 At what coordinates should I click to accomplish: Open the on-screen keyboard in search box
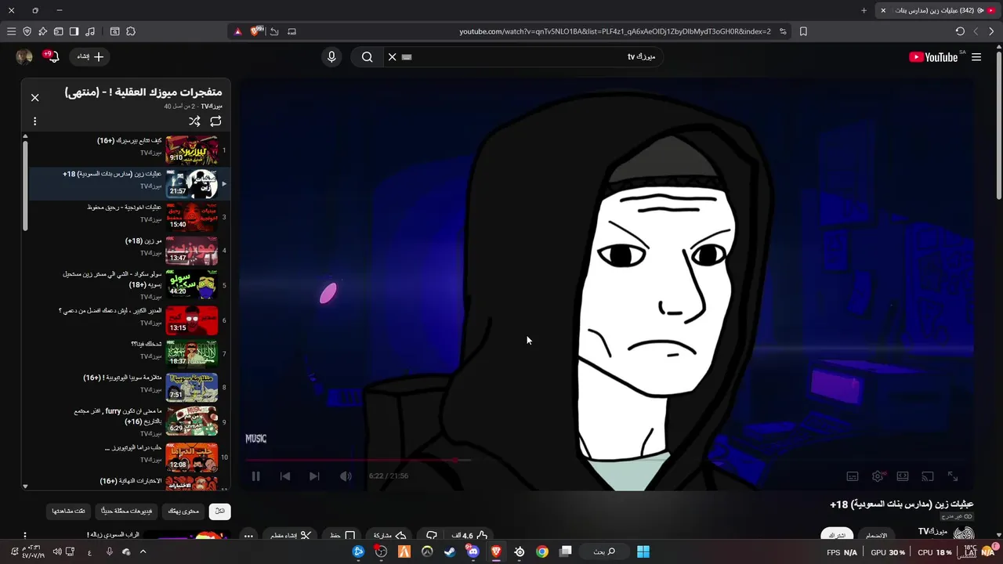point(407,56)
